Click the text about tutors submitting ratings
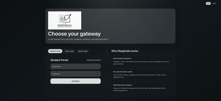This screenshot has height=101, width=221. [x=139, y=76]
